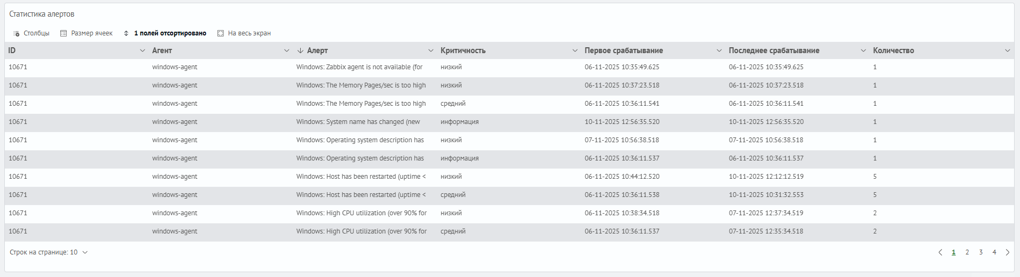
Task: Jump to page 3 of results
Action: point(981,252)
